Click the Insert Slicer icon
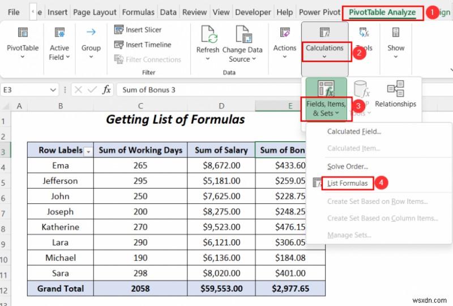The width and height of the screenshot is (453, 306). point(118,29)
